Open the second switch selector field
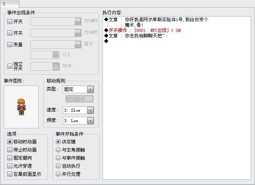Image resolution: width=255 pixels, height=185 pixels. (x=56, y=33)
